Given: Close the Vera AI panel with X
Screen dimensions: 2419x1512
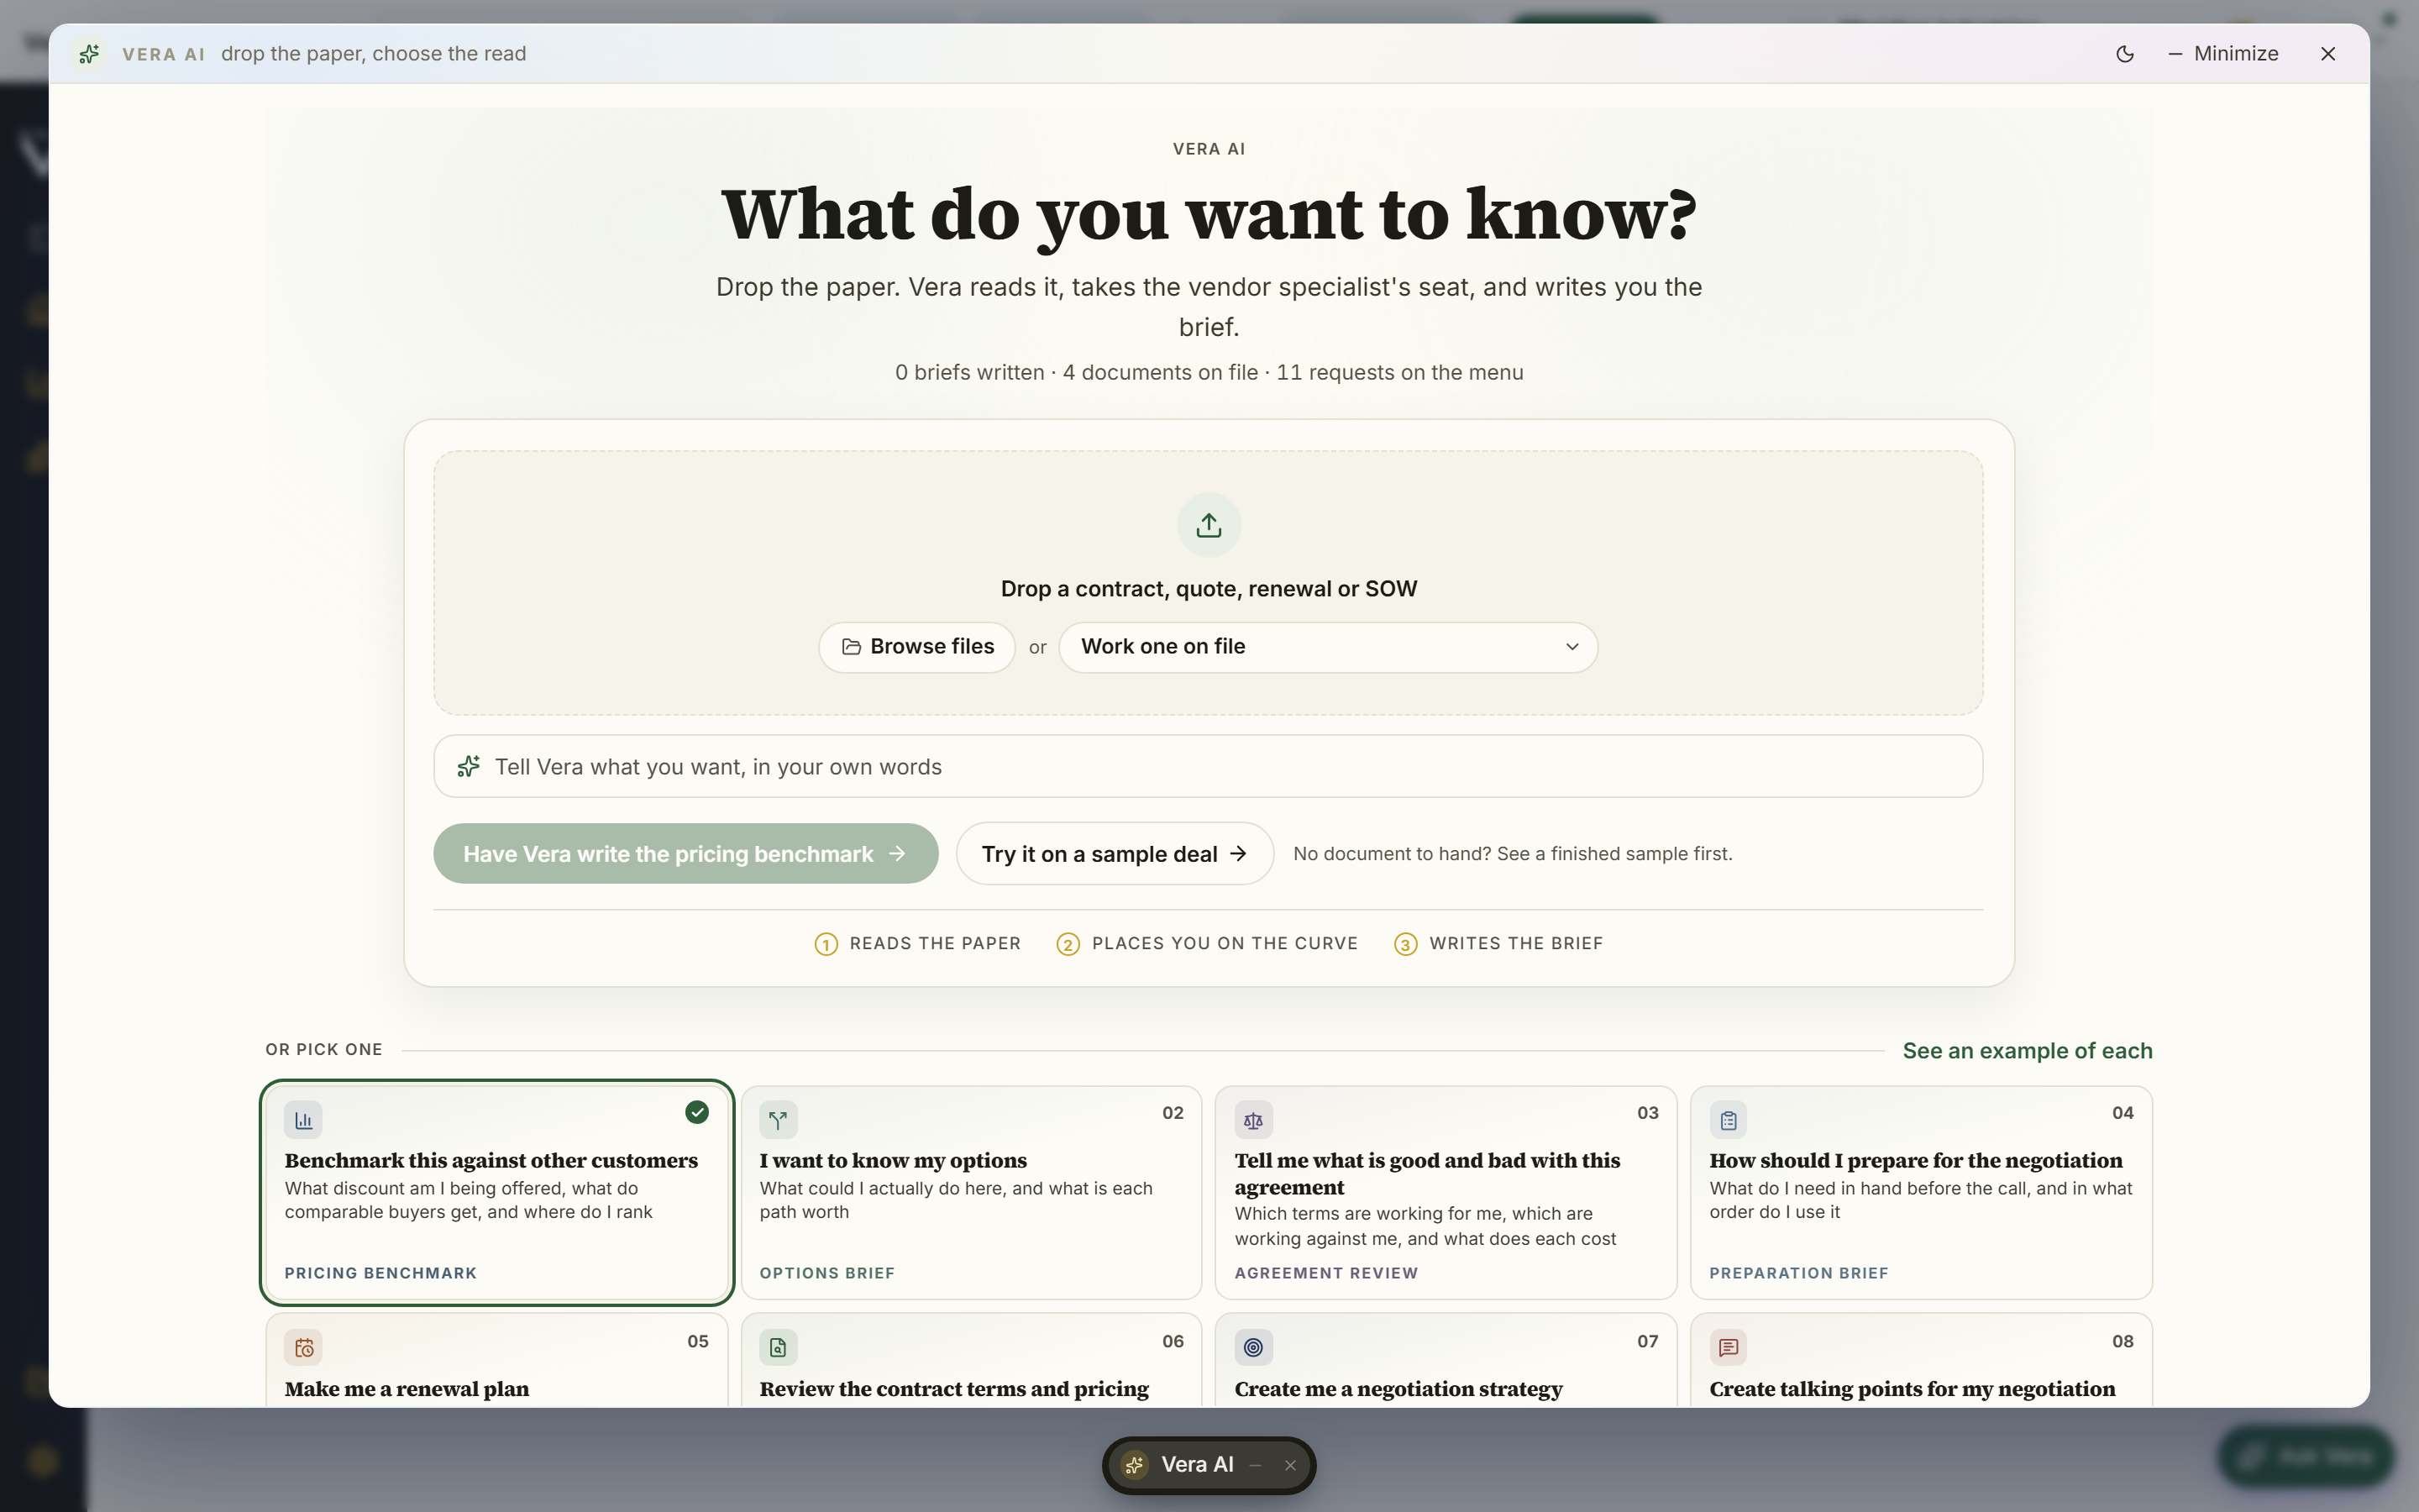Looking at the screenshot, I should pyautogui.click(x=2328, y=54).
